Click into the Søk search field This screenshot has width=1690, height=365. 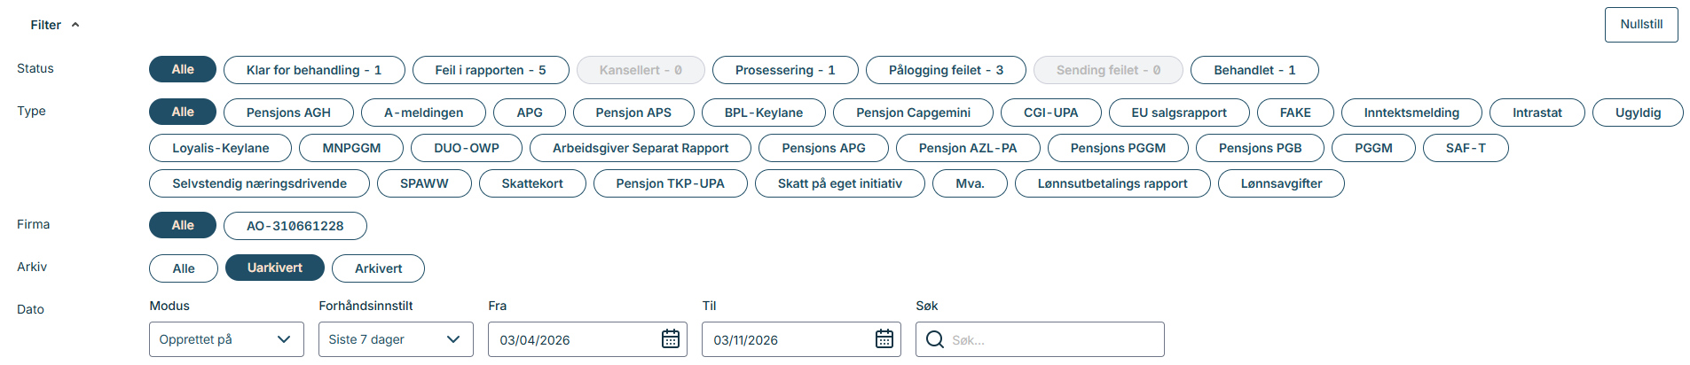pyautogui.click(x=1051, y=339)
